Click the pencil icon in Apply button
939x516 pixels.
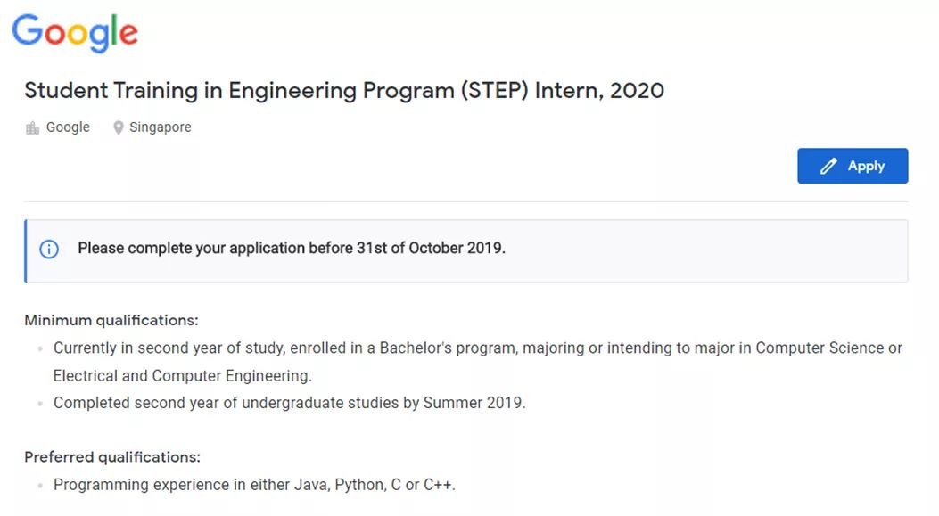pos(828,166)
